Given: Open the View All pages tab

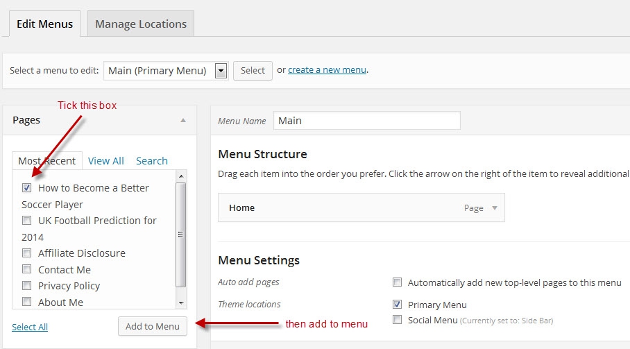Looking at the screenshot, I should (106, 160).
